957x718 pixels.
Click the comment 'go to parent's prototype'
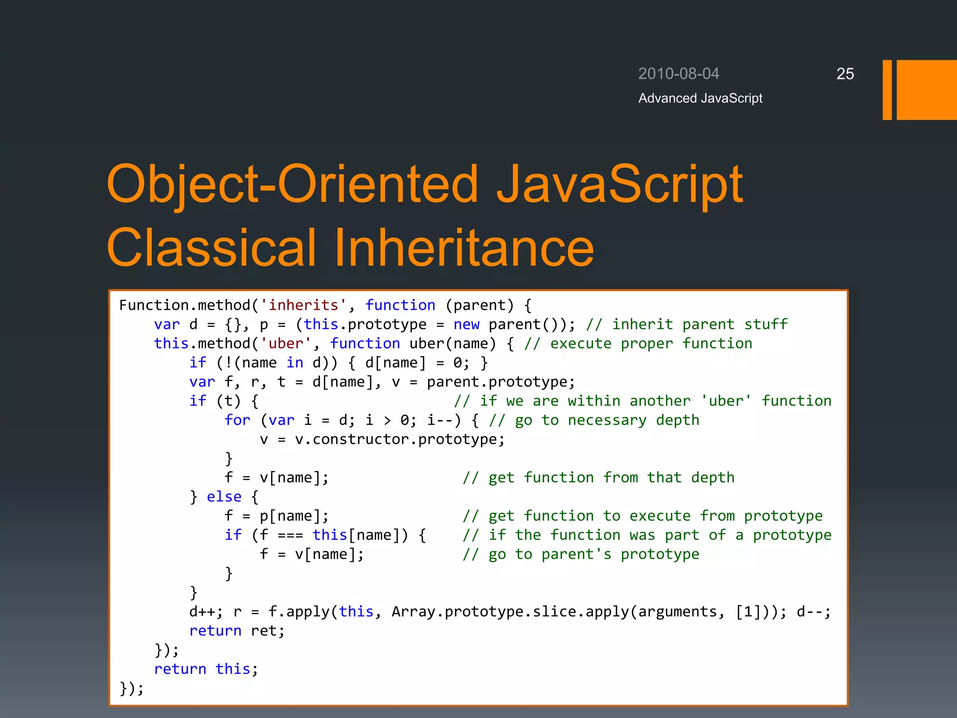581,554
